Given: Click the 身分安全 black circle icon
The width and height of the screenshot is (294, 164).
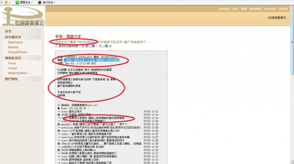Looking at the screenshot, I should 39,2.
